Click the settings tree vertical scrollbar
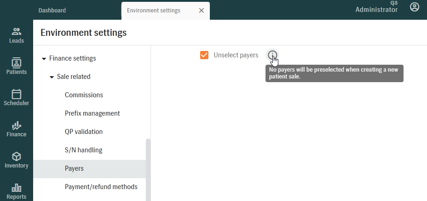The height and width of the screenshot is (201, 427). 148,170
